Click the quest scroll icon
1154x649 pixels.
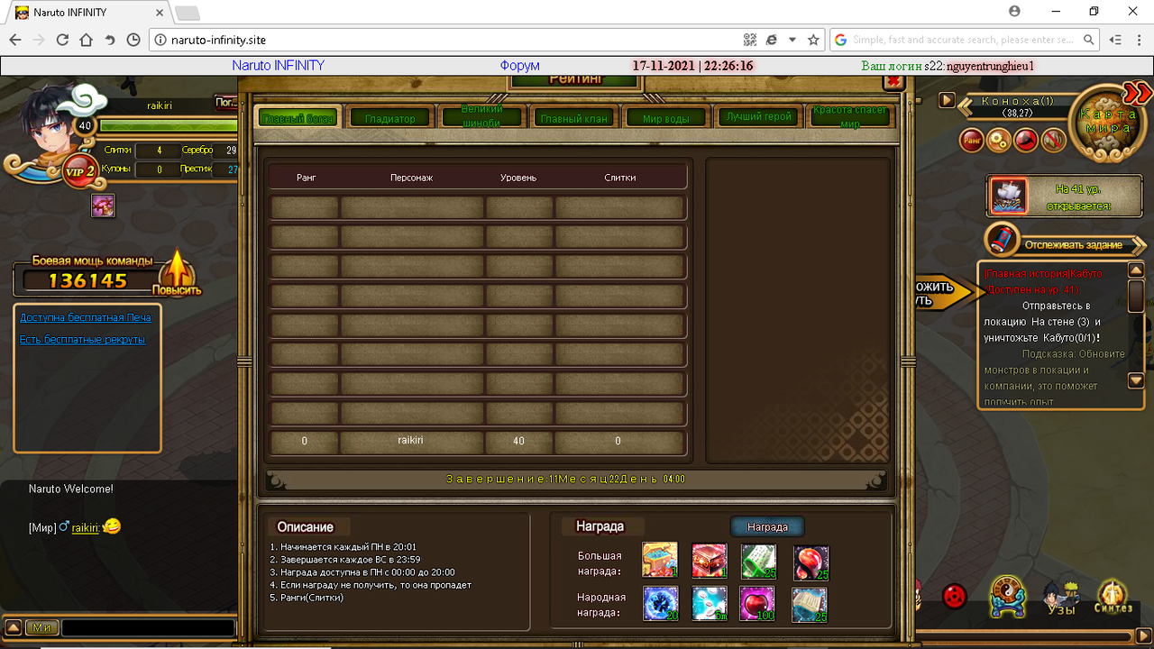click(x=1003, y=241)
